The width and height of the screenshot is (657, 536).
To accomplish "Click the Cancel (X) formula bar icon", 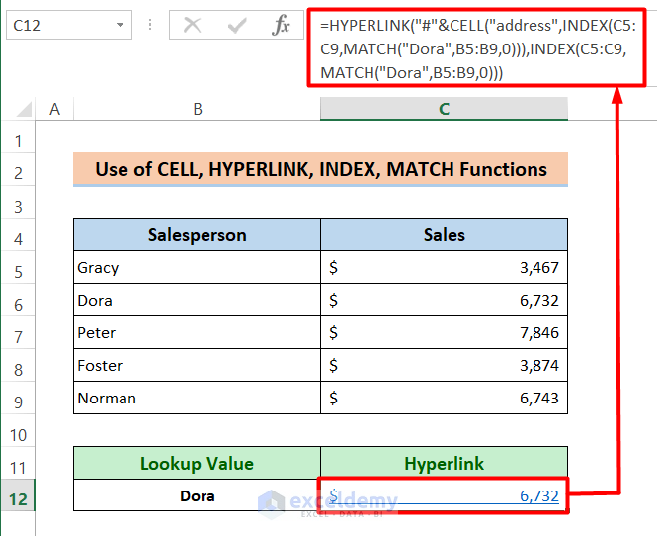I will [x=193, y=26].
